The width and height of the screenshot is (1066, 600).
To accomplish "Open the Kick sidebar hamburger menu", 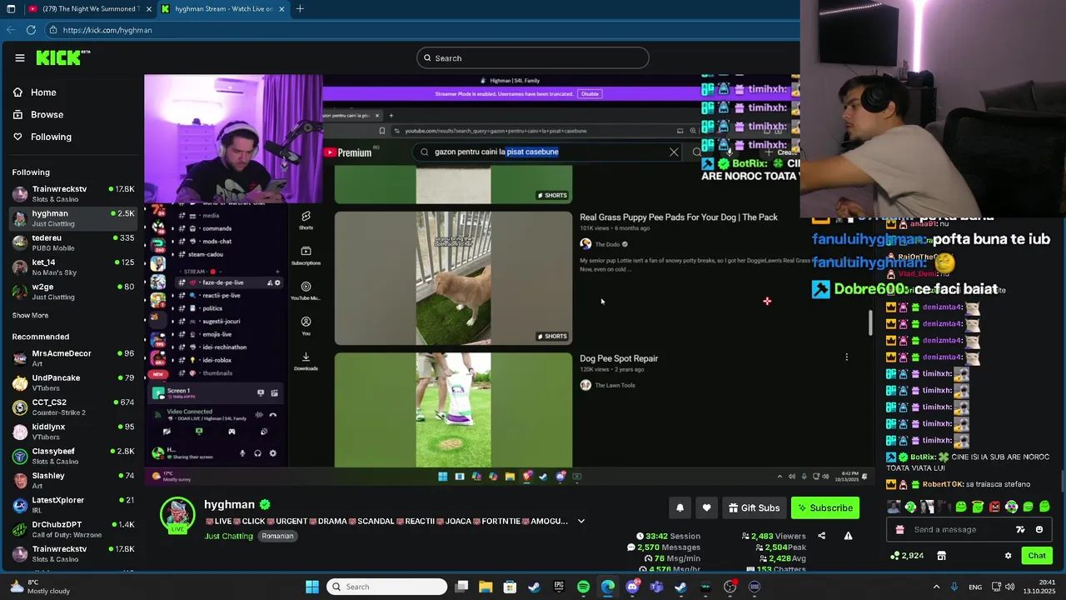I will point(20,57).
